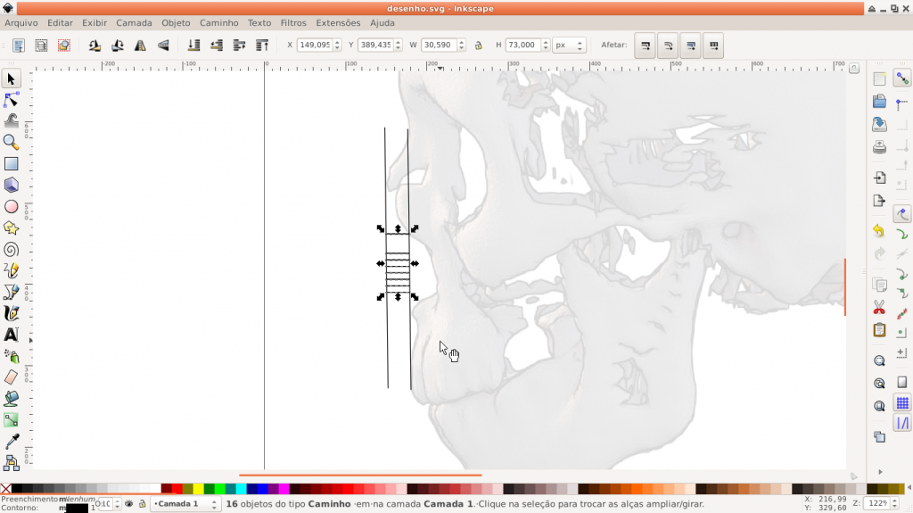Toggle grid snapping icon in snap bar
913x513 pixels.
[902, 403]
